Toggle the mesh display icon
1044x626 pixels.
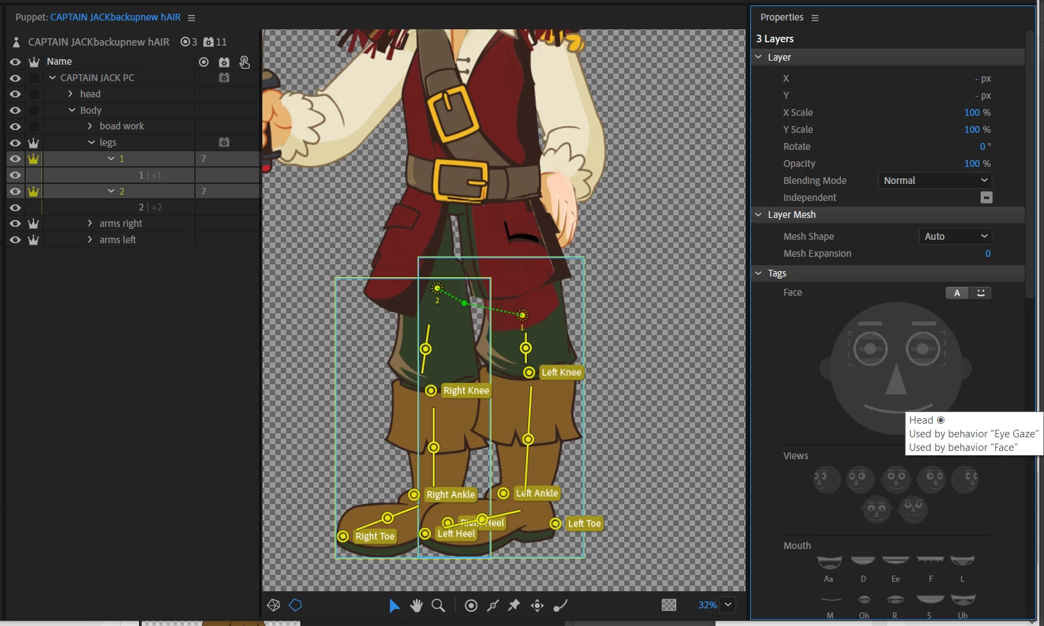[273, 605]
